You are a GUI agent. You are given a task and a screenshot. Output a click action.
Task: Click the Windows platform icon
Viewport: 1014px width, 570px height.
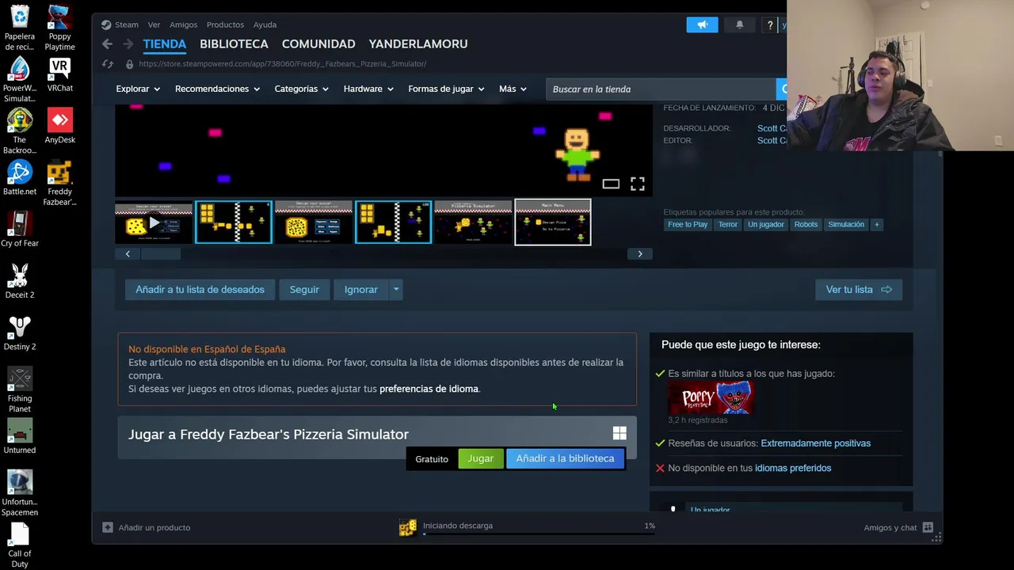619,433
